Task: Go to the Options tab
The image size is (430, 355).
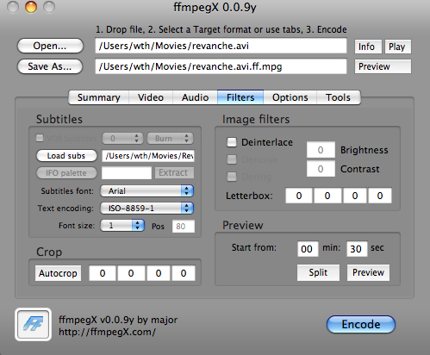Action: pyautogui.click(x=290, y=97)
